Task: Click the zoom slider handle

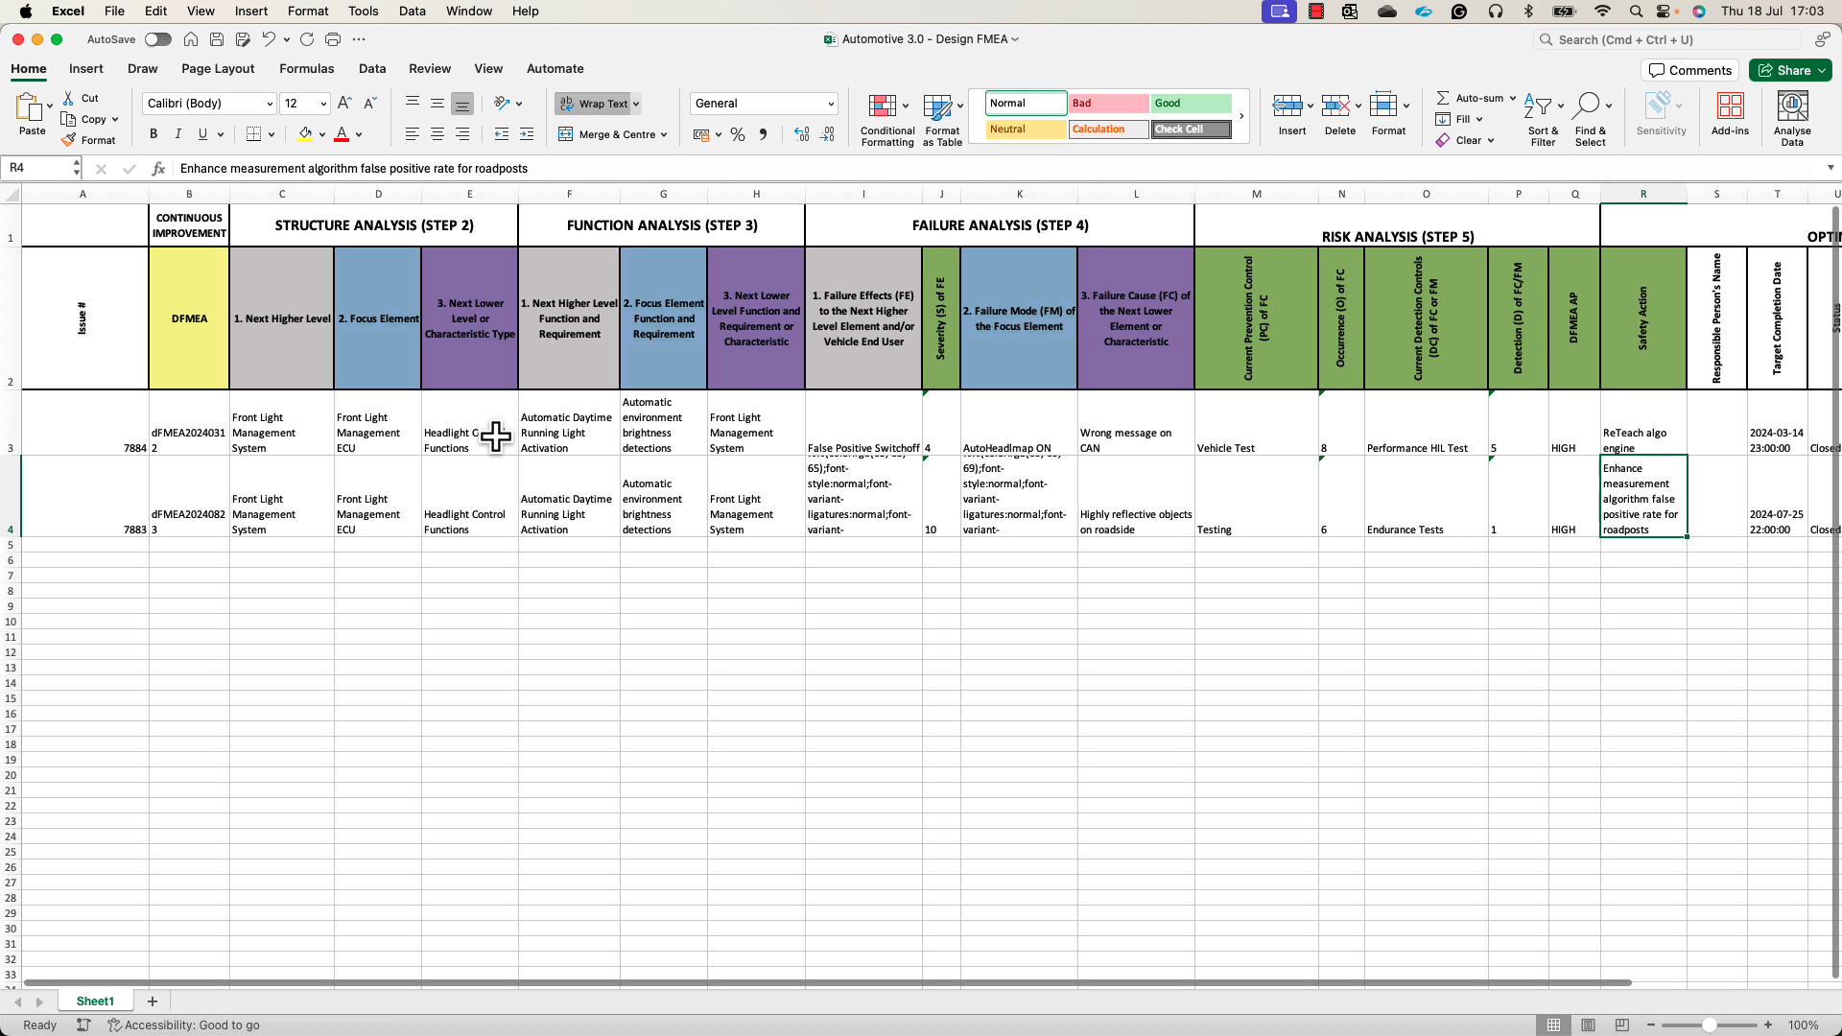Action: coord(1709,1024)
